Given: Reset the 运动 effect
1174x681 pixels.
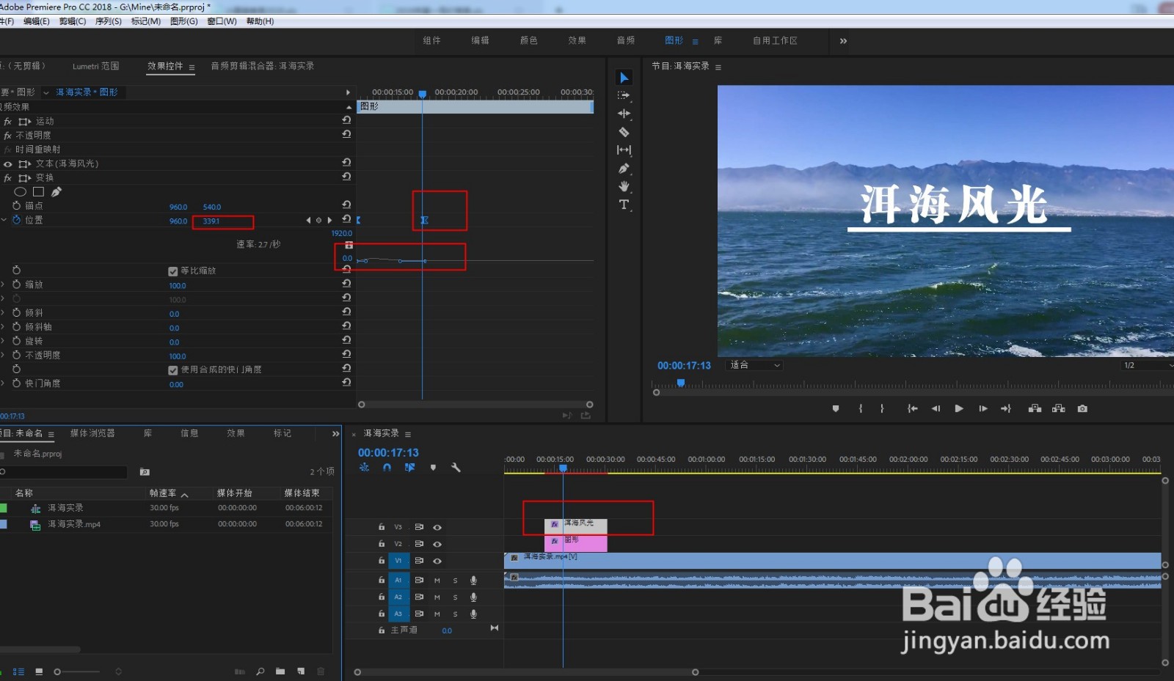Looking at the screenshot, I should tap(346, 120).
